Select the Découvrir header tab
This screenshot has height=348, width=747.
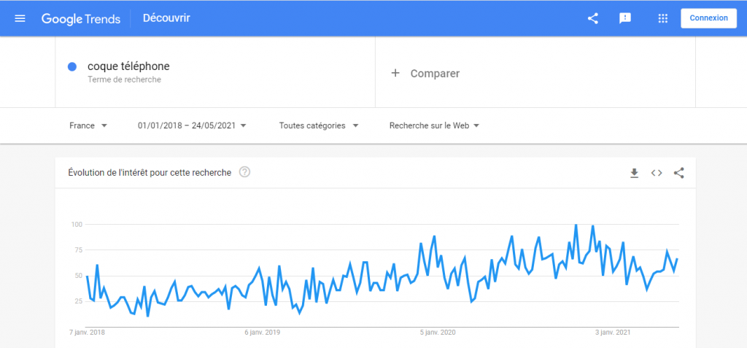coord(166,18)
